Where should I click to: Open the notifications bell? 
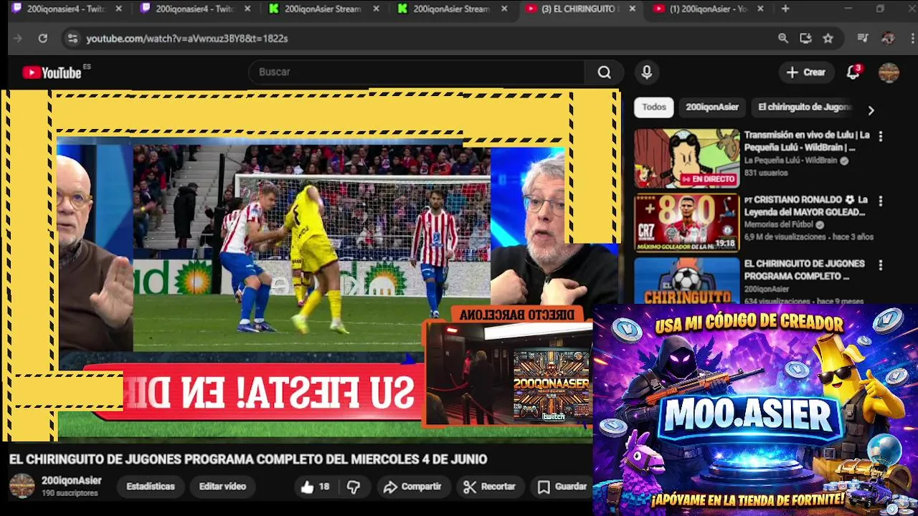tap(853, 72)
